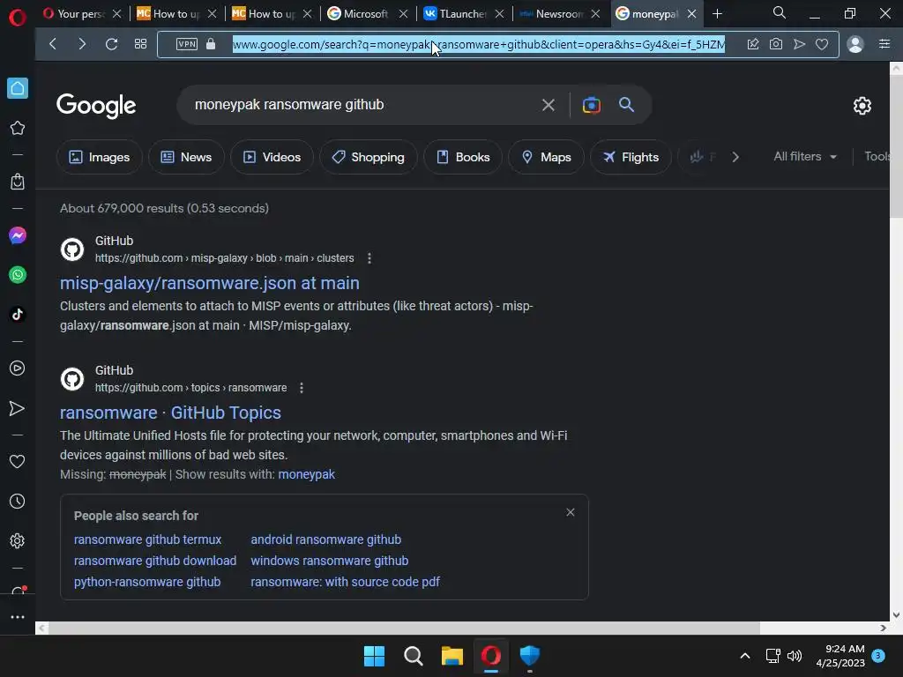Click the Google search query field

coord(362,105)
